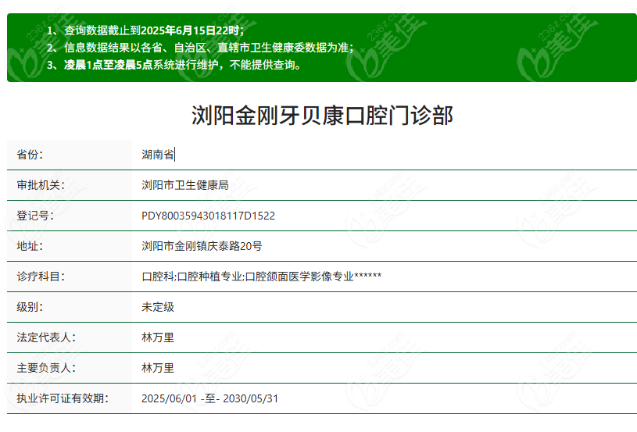Click 林万里 in the 法定代表人 row
Image resolution: width=637 pixels, height=432 pixels.
tap(158, 337)
